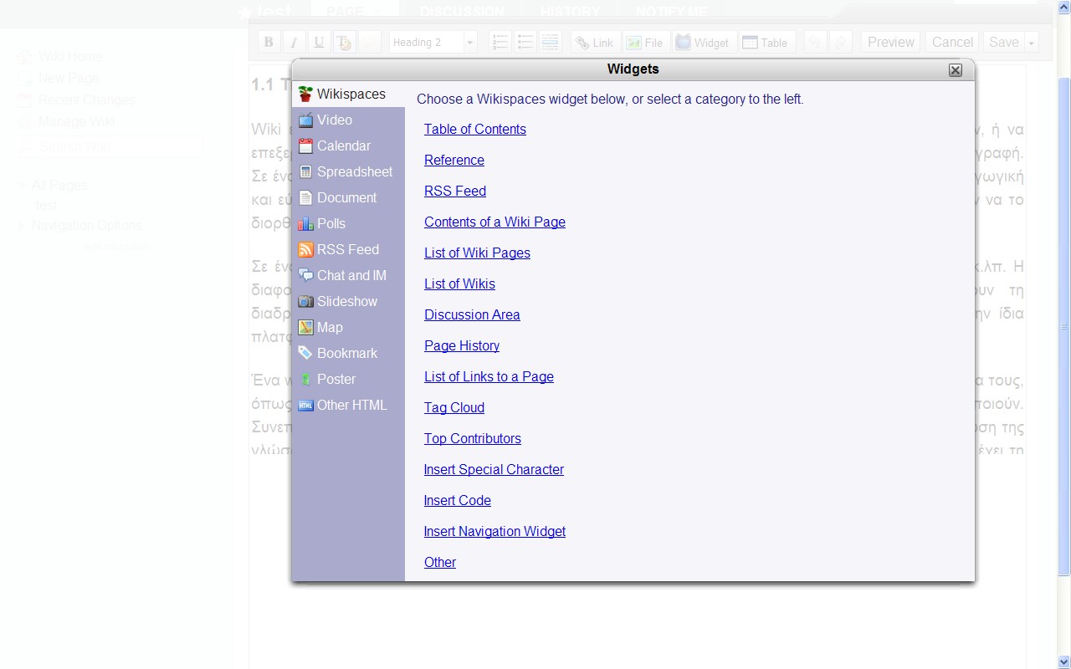Click the browser vertical scrollbar thumb

[1064, 326]
